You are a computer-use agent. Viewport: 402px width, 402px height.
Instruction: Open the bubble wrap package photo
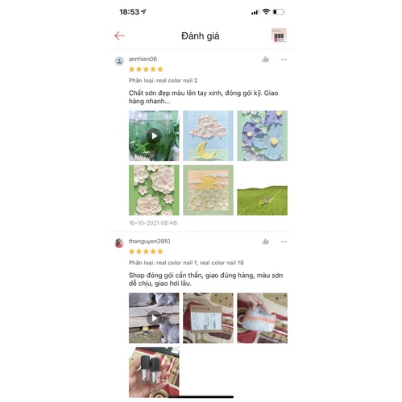pos(262,318)
